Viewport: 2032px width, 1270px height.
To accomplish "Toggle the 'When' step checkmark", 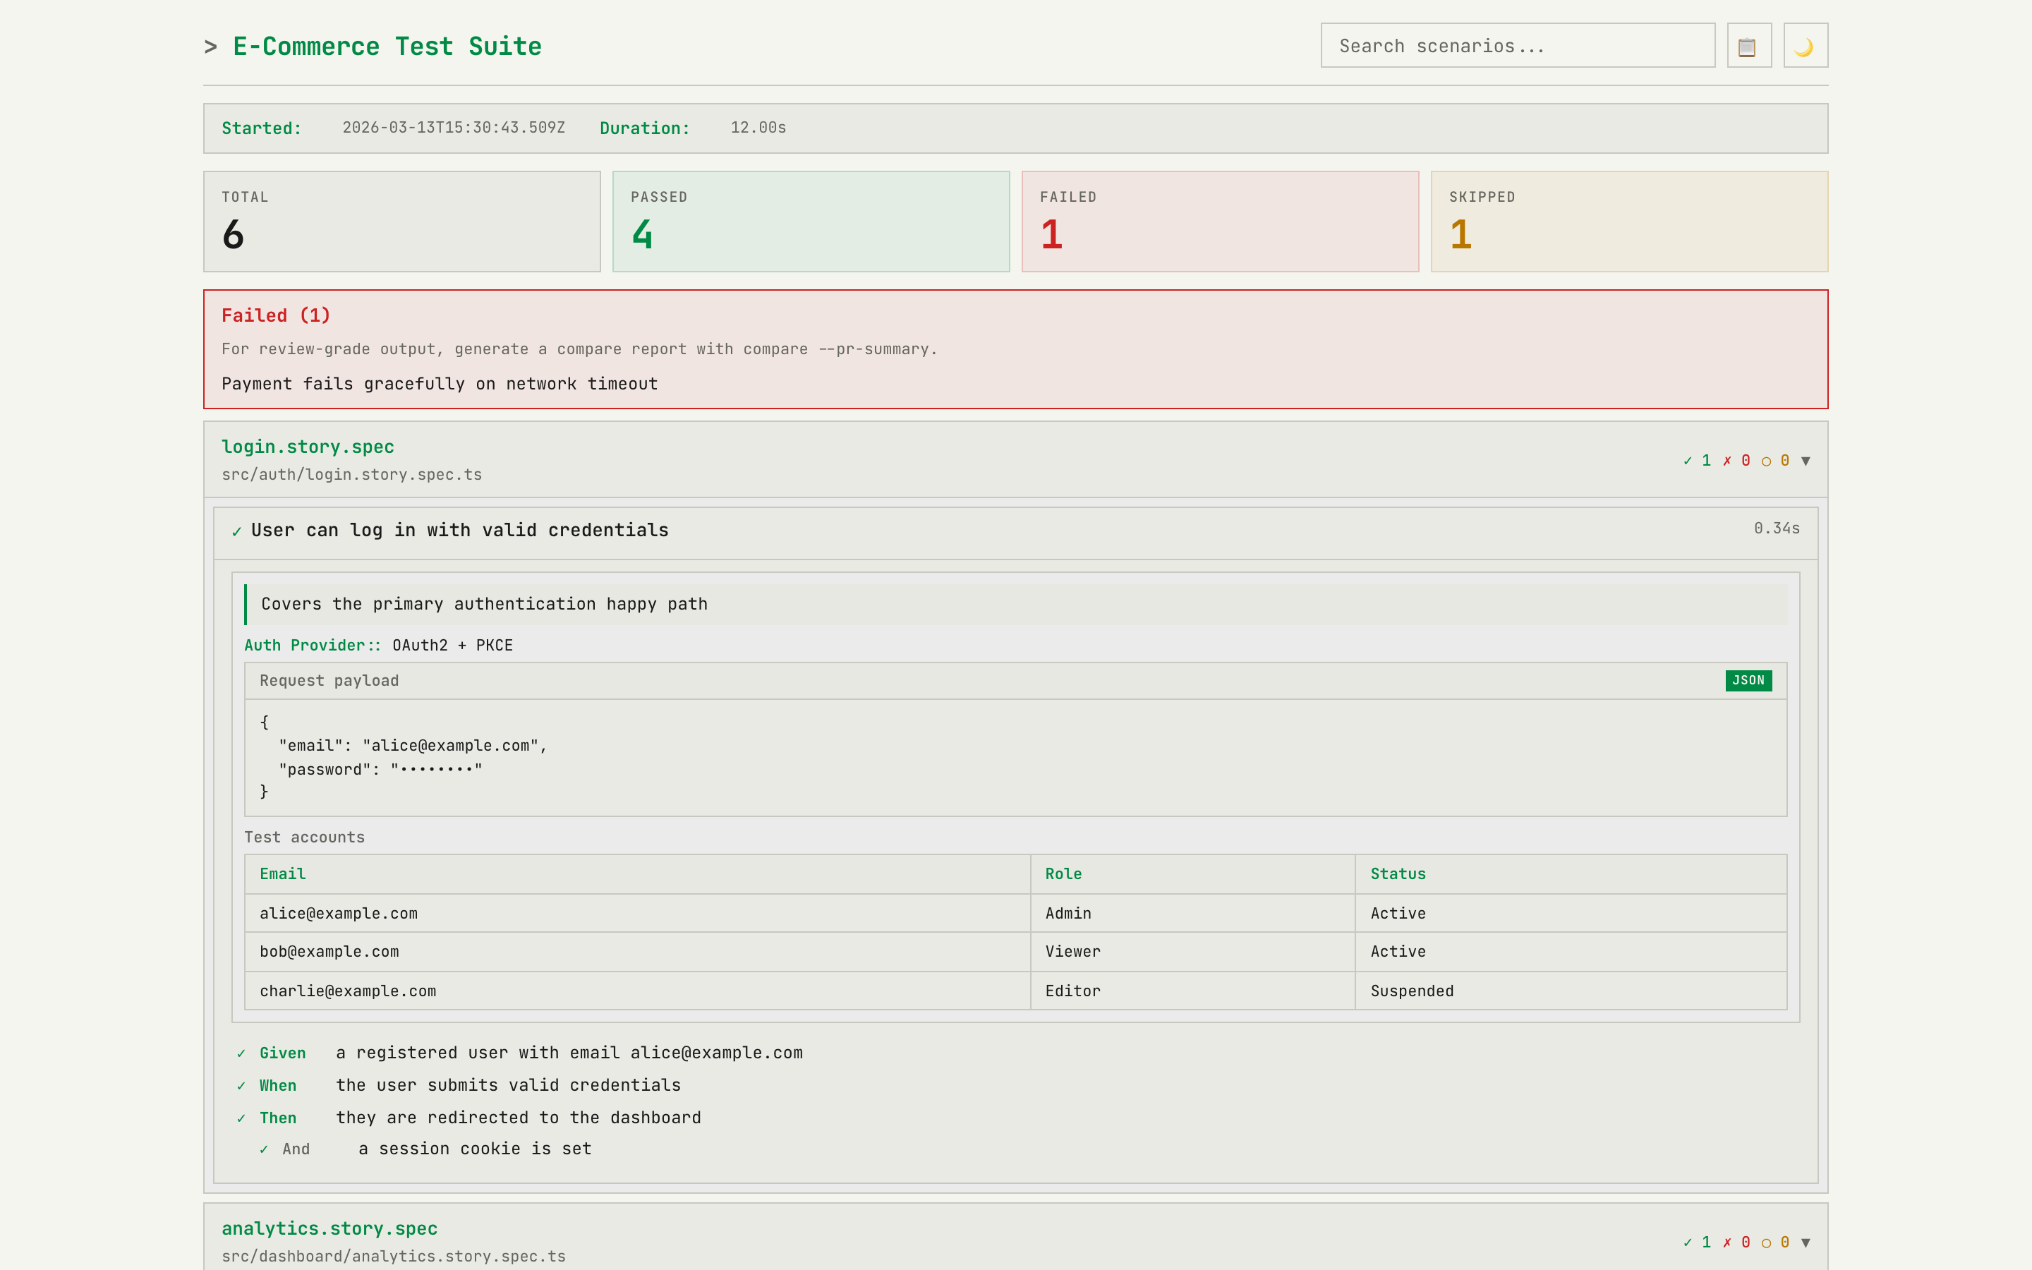I will point(241,1085).
